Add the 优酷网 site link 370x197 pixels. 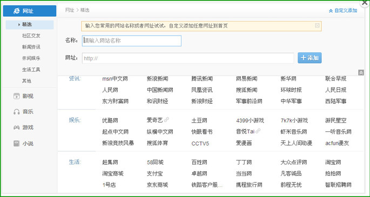[x=110, y=121]
